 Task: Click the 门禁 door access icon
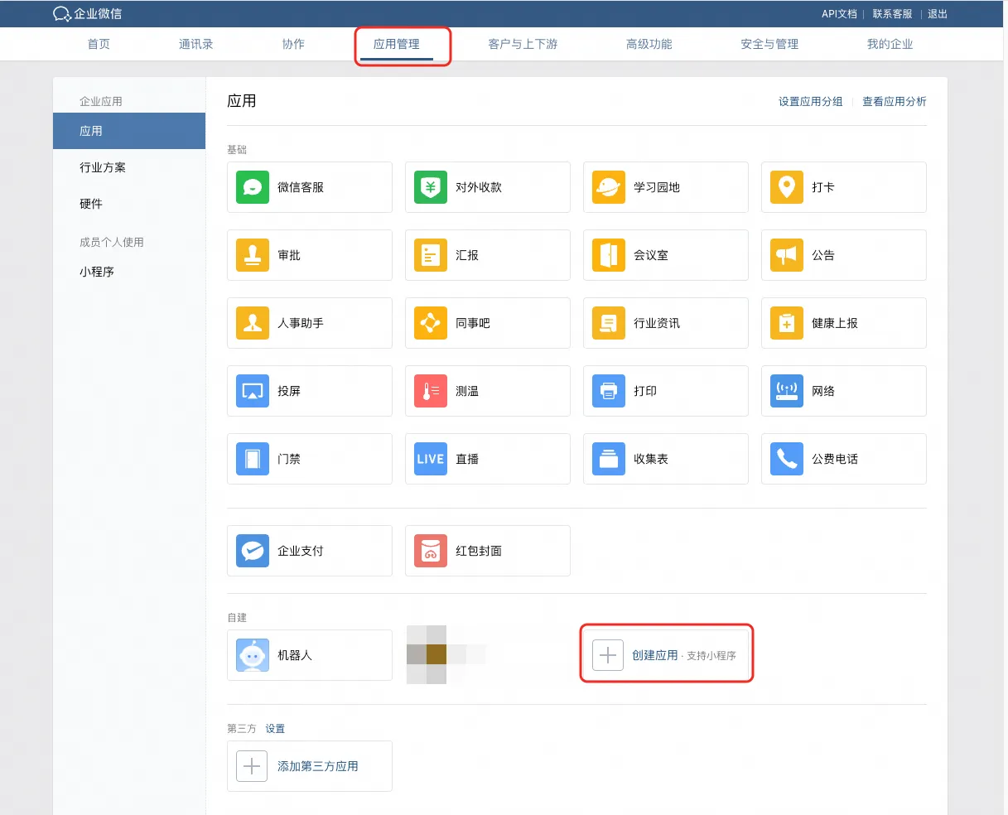tap(253, 459)
